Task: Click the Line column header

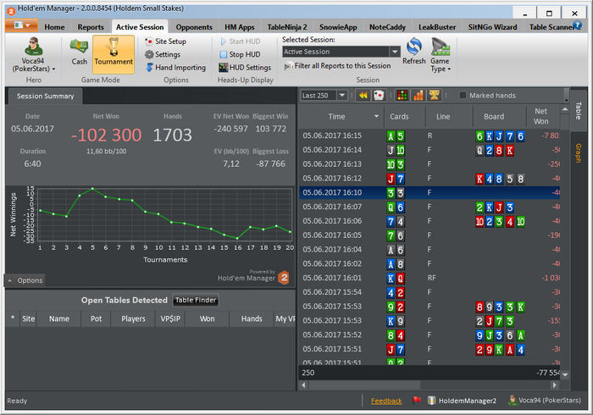Action: (x=449, y=116)
